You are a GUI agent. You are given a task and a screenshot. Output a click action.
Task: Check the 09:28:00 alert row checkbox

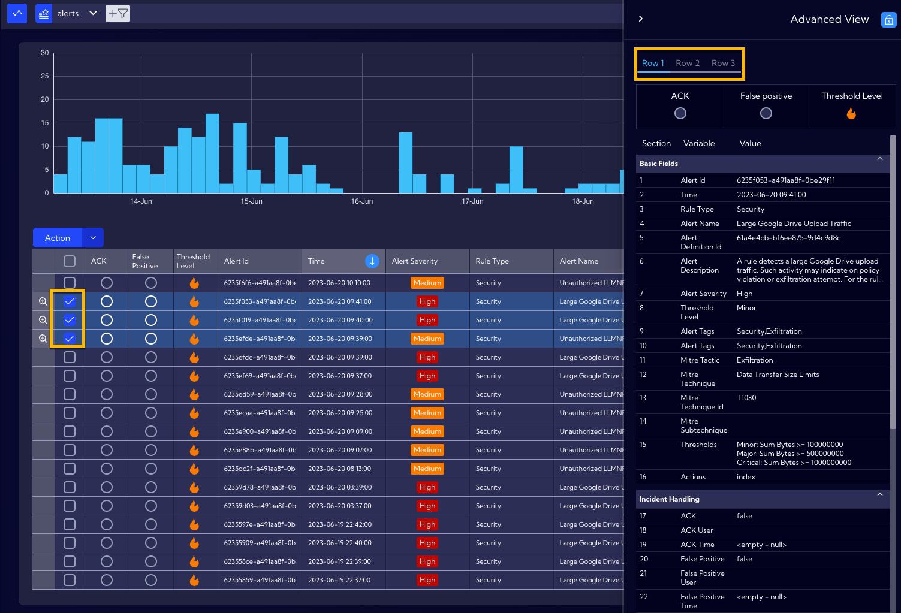coord(70,394)
